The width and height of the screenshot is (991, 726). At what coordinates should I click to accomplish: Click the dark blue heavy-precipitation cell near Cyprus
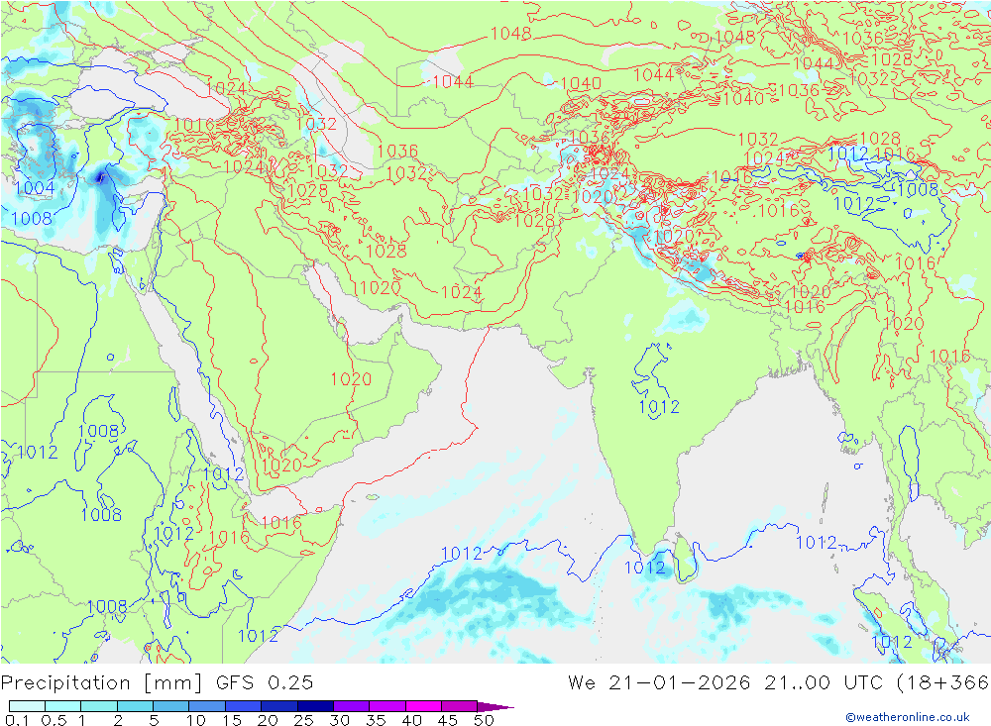100,177
